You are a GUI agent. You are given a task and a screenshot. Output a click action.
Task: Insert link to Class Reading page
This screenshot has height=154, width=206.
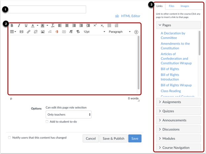(x=171, y=91)
